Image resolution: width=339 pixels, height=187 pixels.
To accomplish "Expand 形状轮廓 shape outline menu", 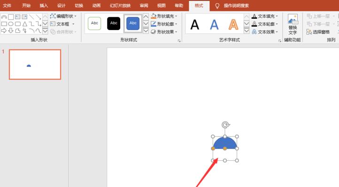I will coord(164,24).
